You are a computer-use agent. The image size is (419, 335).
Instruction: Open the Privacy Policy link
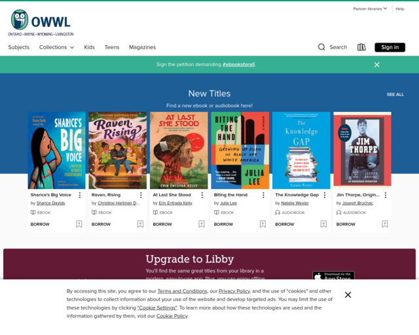click(x=234, y=291)
